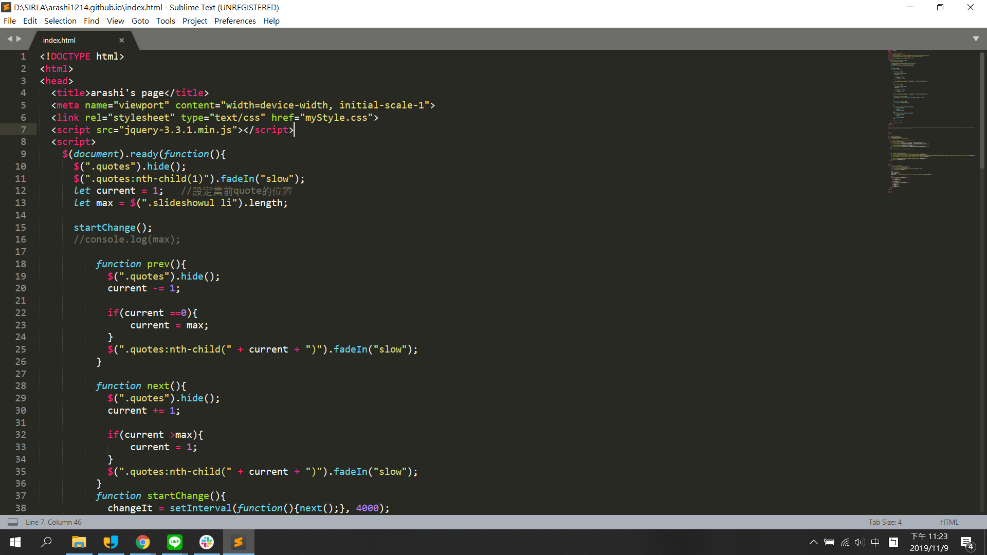Select the index.html tab
The width and height of the screenshot is (987, 555).
point(60,40)
